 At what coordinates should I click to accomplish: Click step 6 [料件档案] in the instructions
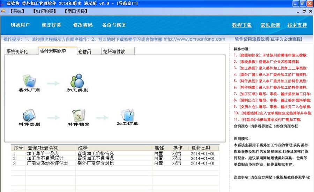coord(270,87)
